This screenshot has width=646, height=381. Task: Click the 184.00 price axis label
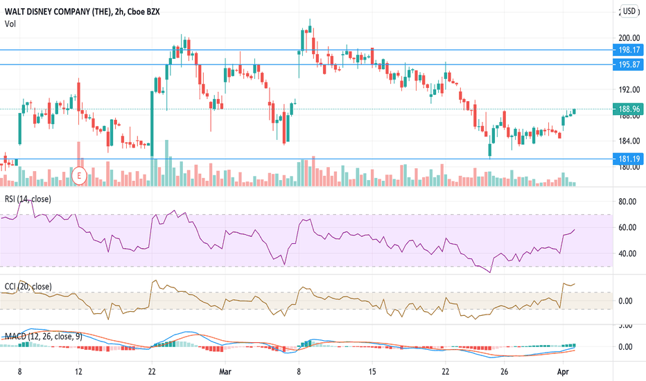pos(629,141)
